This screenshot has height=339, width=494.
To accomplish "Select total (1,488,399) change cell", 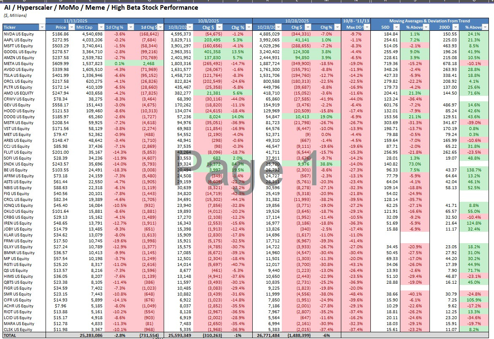I will [297, 336].
